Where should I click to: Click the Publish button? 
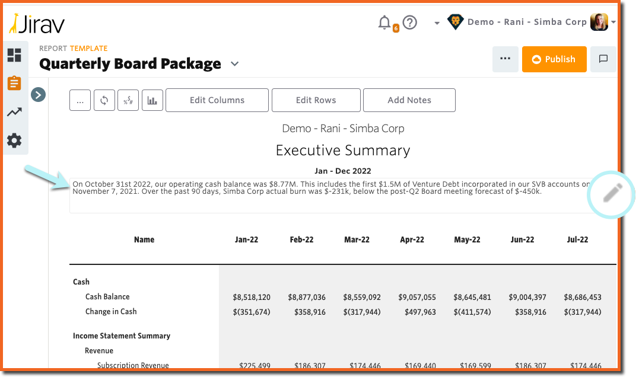click(554, 59)
